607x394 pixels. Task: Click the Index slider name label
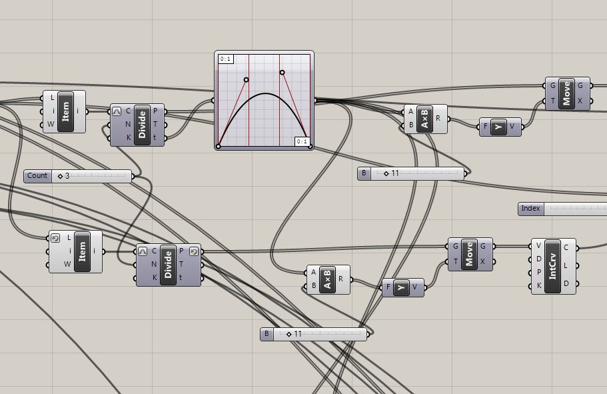coord(531,209)
